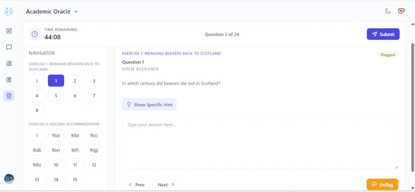
Task: Click the 44:08 time remaining value
Action: coord(52,37)
